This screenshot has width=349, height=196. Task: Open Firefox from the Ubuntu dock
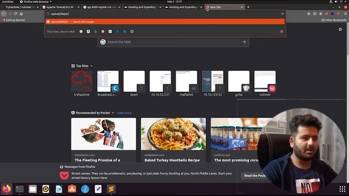[x=7, y=189]
